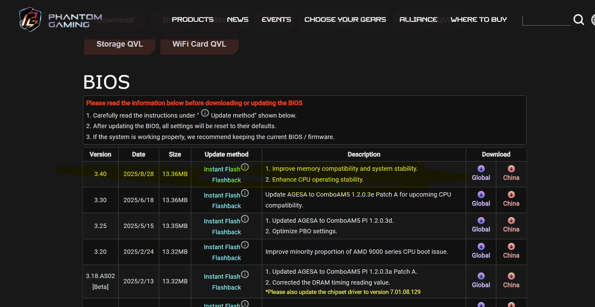
Task: Open Instant Flash link for version 3.25
Action: coord(222,221)
